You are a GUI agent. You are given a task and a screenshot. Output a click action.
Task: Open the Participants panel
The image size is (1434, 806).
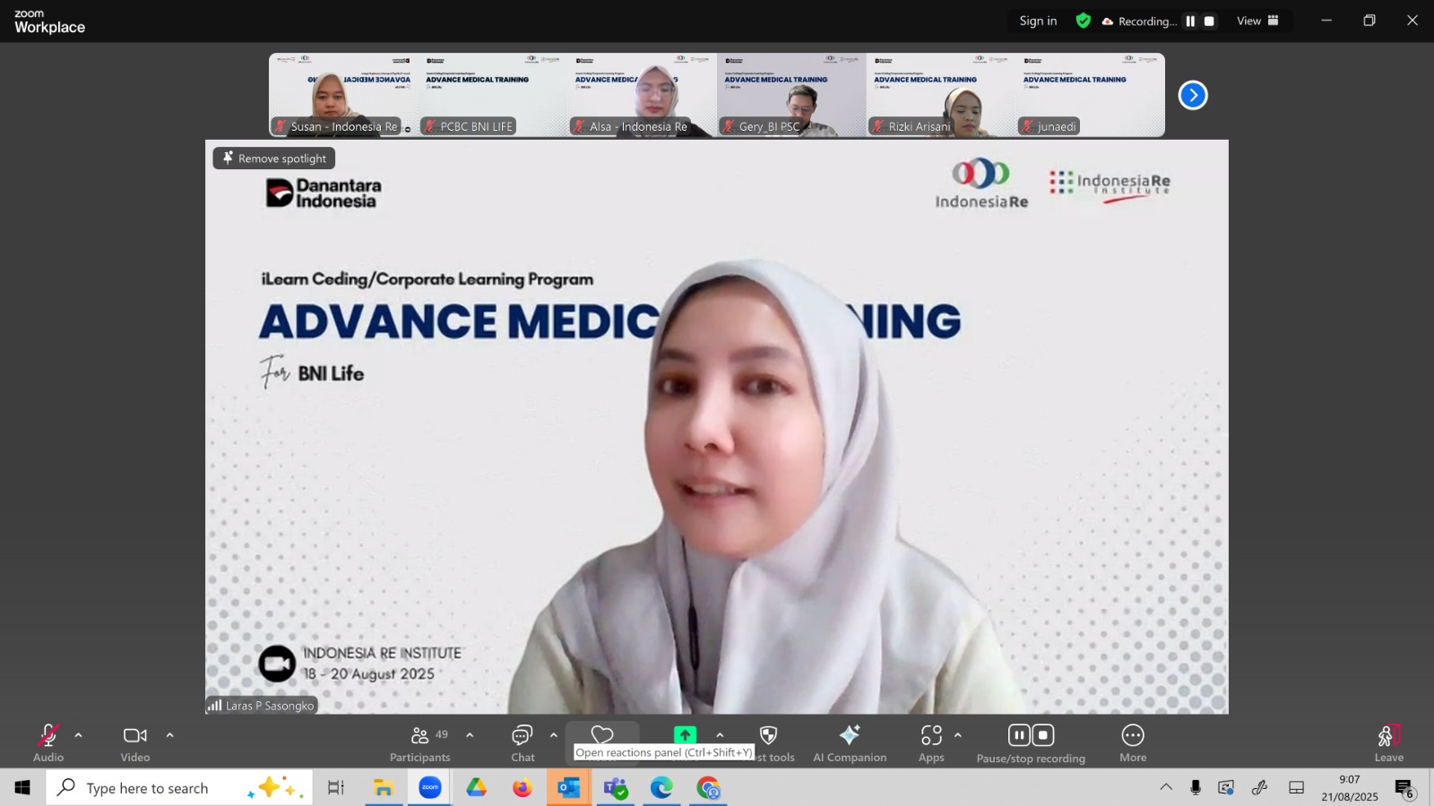coord(419,742)
